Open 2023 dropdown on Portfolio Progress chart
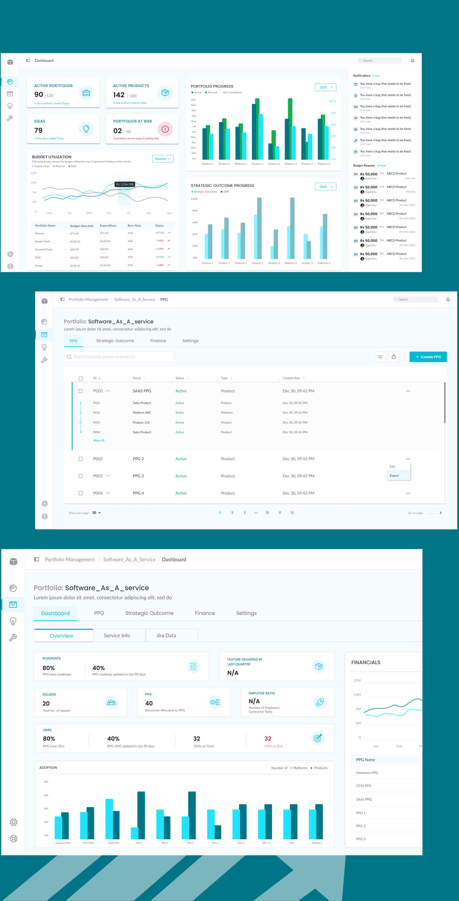The height and width of the screenshot is (901, 459). click(325, 87)
